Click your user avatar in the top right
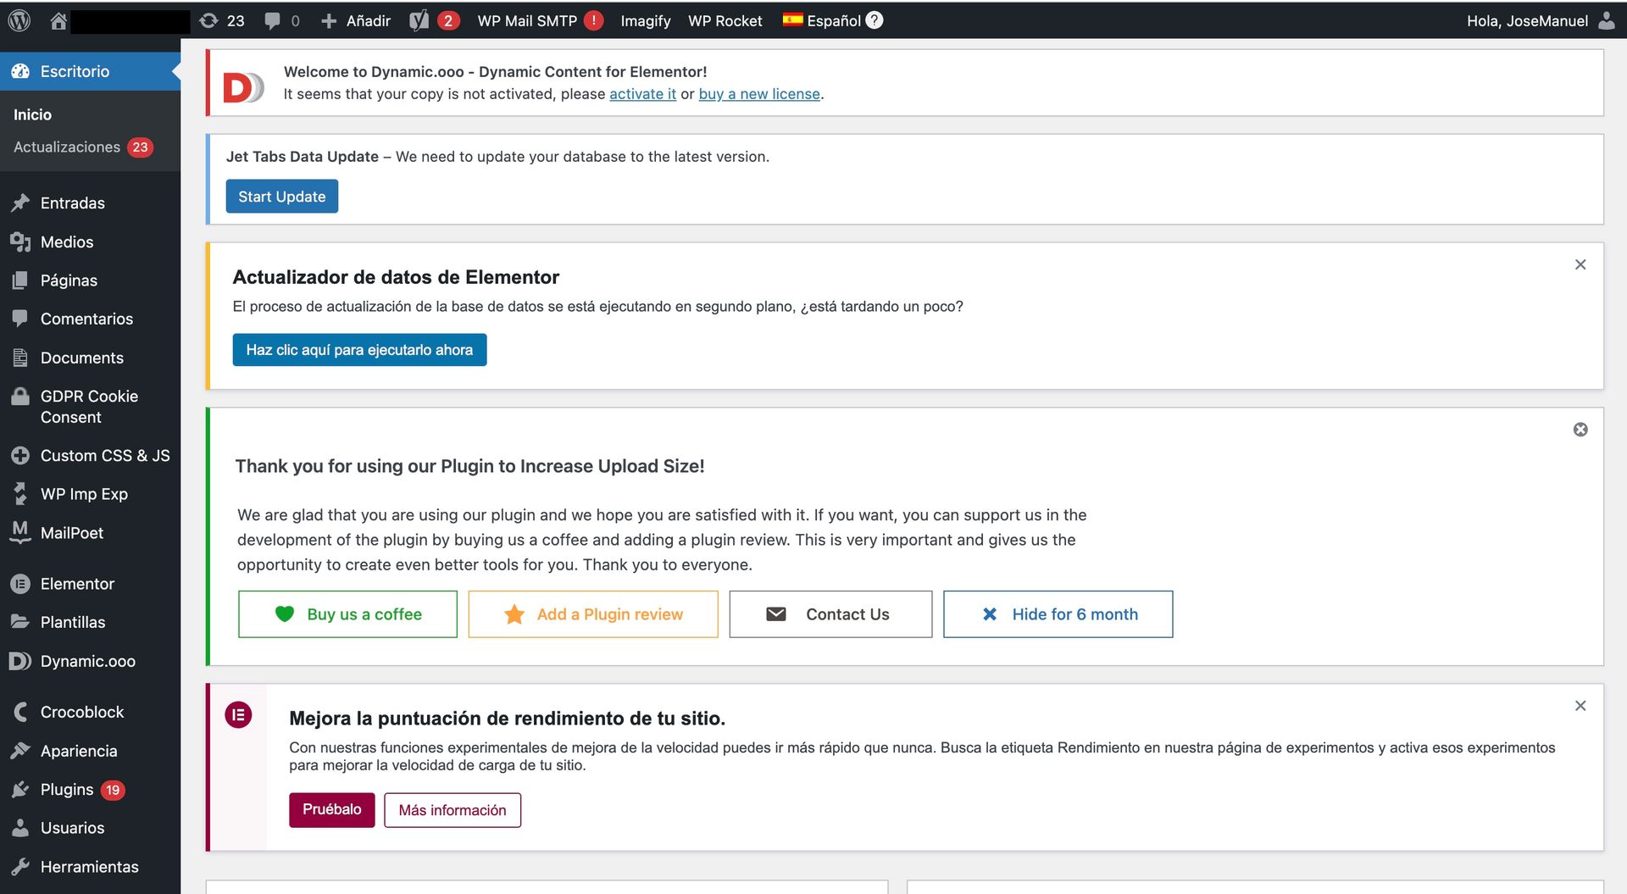Image resolution: width=1627 pixels, height=894 pixels. (1606, 19)
